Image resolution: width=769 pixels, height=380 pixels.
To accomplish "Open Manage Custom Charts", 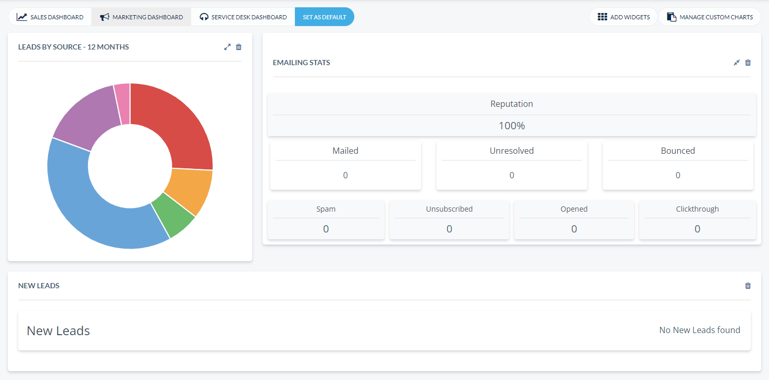I will point(710,17).
